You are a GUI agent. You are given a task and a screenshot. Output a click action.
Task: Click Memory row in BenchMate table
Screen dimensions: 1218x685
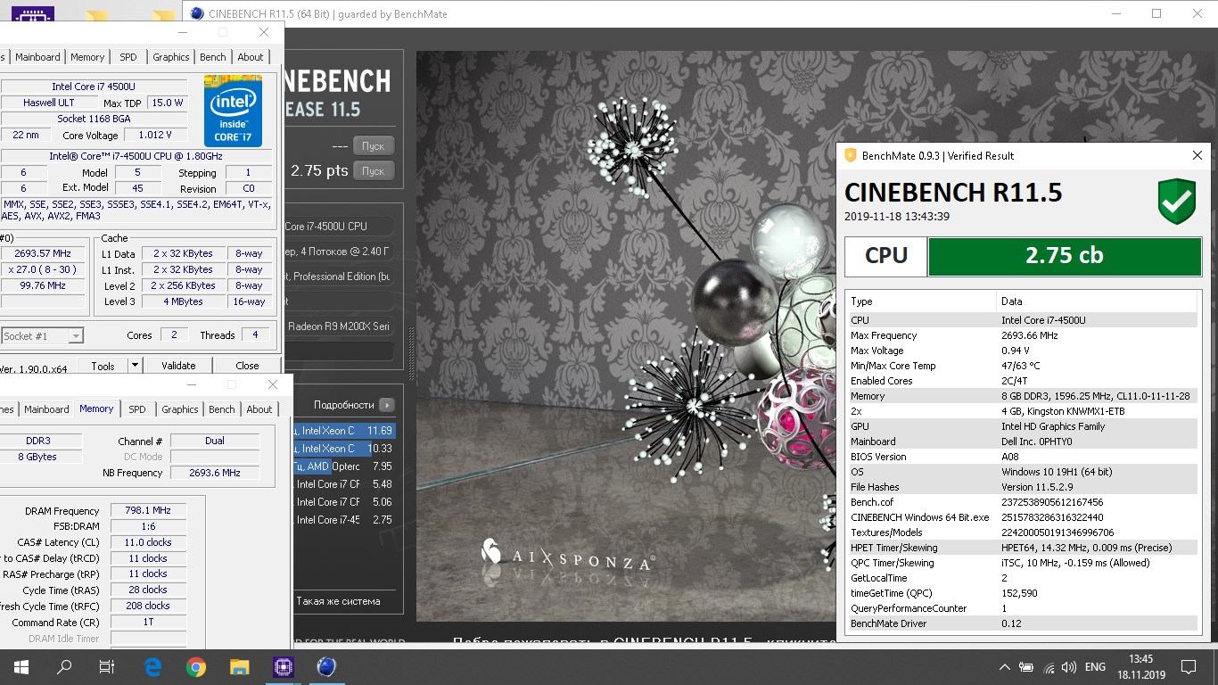[1022, 396]
